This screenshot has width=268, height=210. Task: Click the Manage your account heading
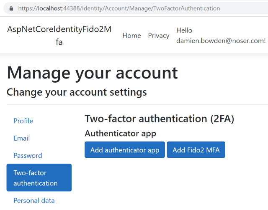click(x=93, y=73)
